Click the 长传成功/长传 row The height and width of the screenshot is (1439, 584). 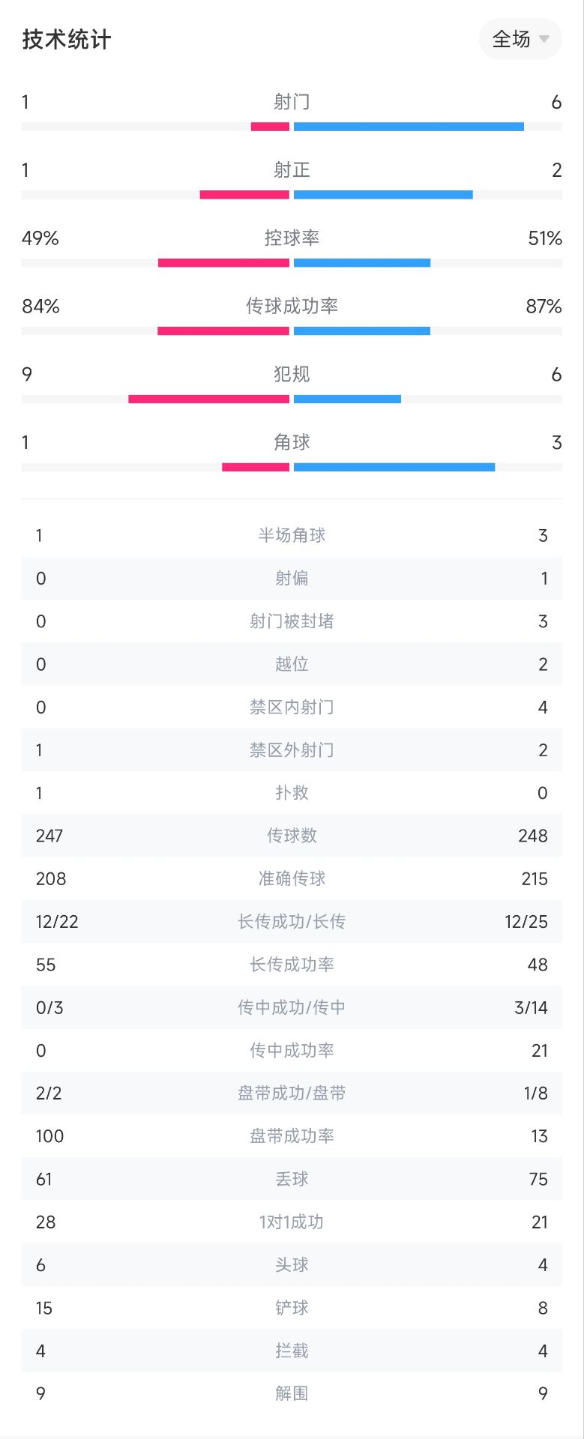292,922
